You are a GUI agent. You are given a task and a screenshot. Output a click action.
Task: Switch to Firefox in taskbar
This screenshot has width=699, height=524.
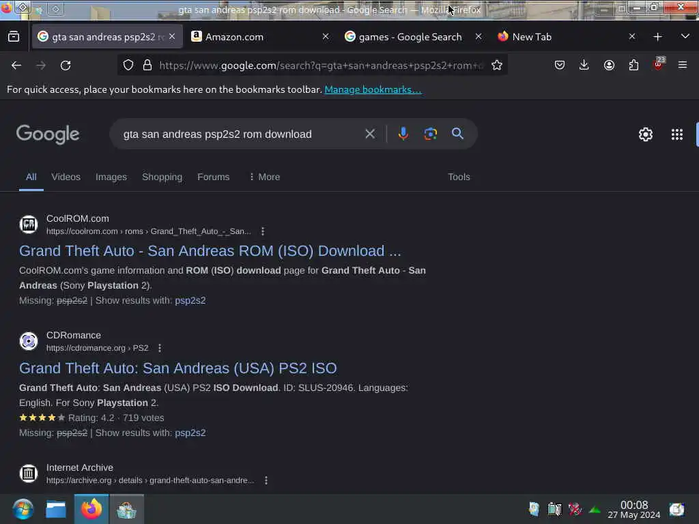91,509
